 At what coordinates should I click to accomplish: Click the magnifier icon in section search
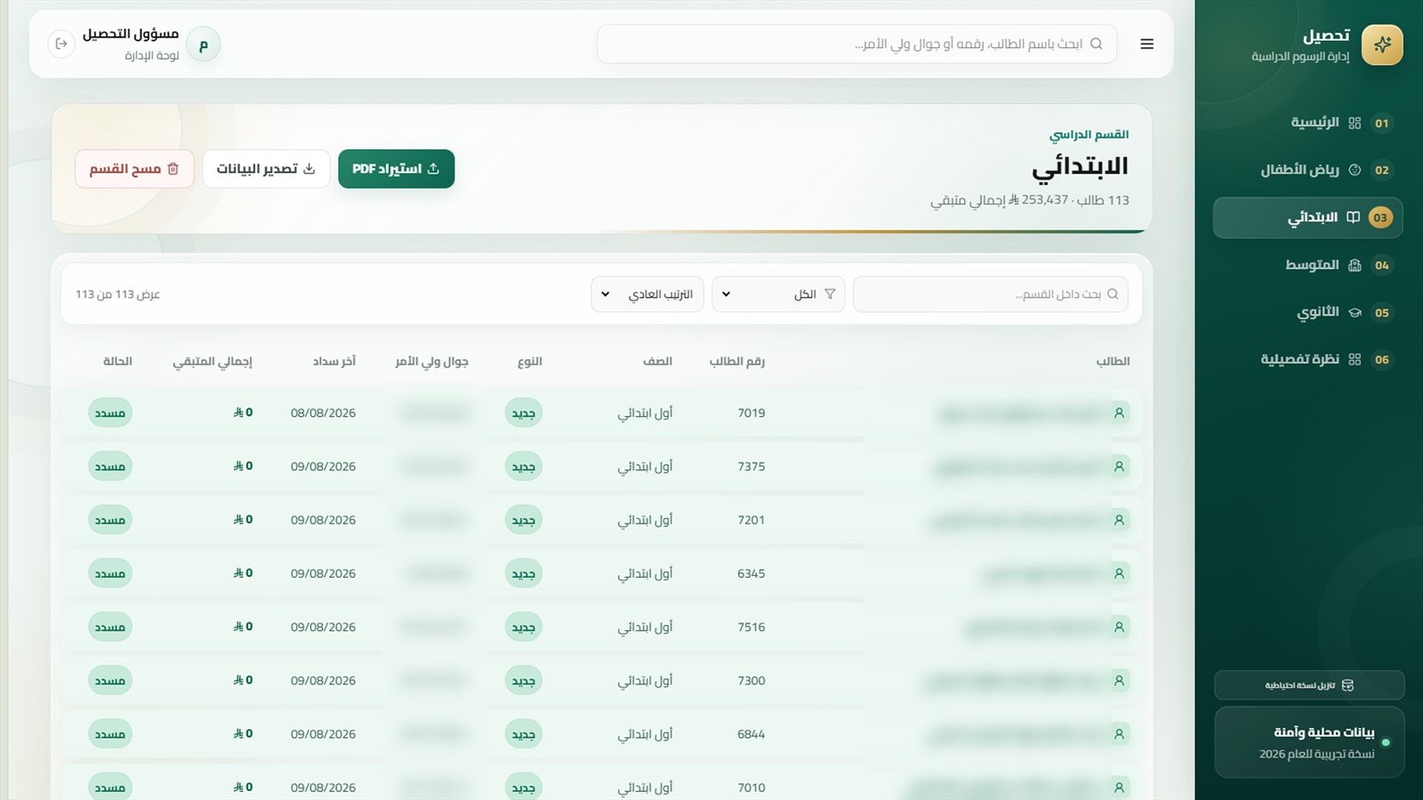1112,294
